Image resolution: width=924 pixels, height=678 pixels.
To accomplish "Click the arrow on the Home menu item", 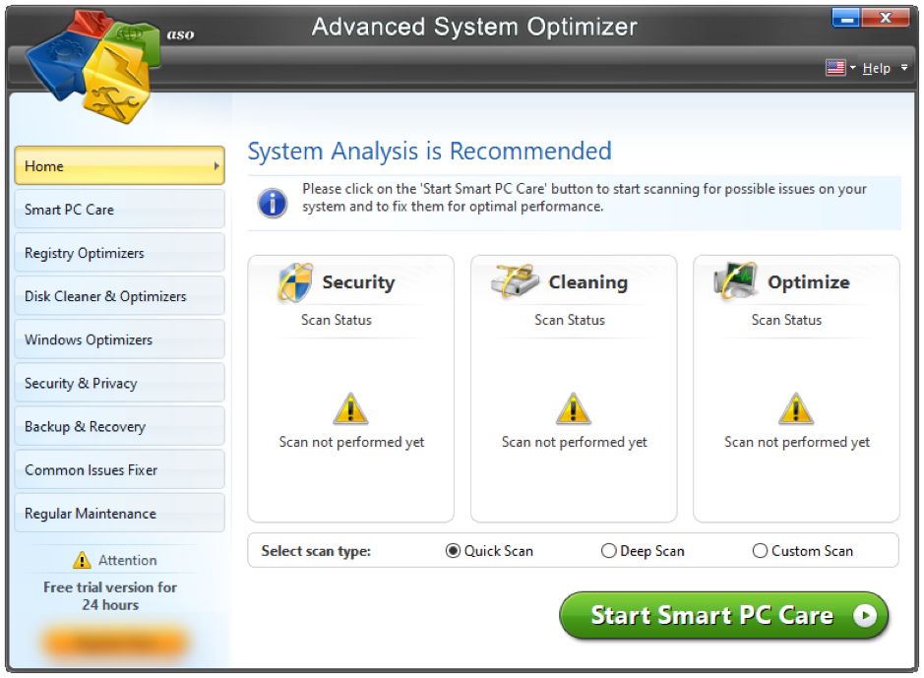I will [216, 166].
